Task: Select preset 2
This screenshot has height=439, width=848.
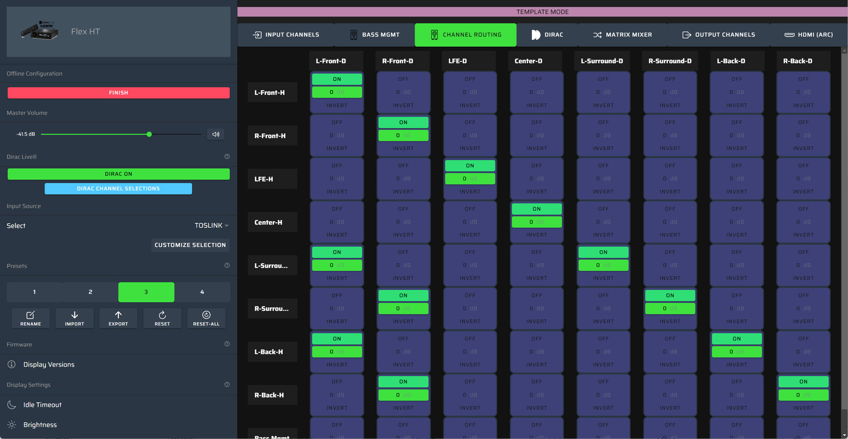Action: click(90, 292)
